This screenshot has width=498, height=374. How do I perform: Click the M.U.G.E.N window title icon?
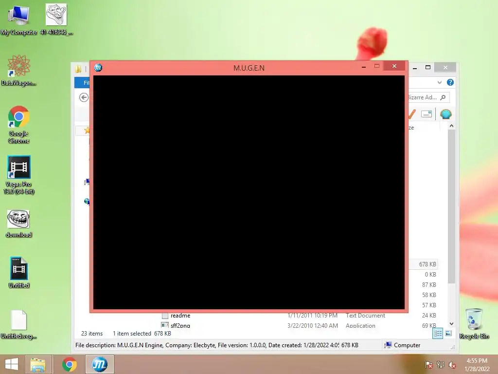click(x=98, y=67)
